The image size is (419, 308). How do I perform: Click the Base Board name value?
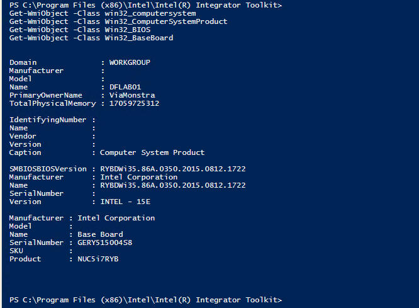click(x=100, y=234)
